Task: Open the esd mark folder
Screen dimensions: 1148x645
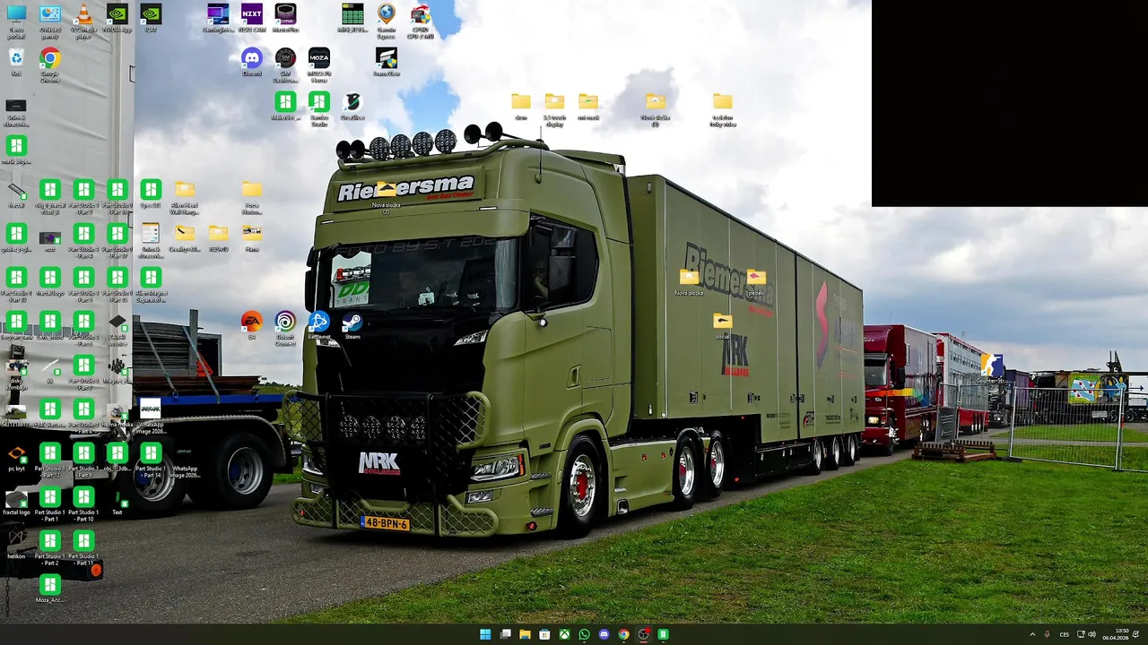Action: pos(588,106)
